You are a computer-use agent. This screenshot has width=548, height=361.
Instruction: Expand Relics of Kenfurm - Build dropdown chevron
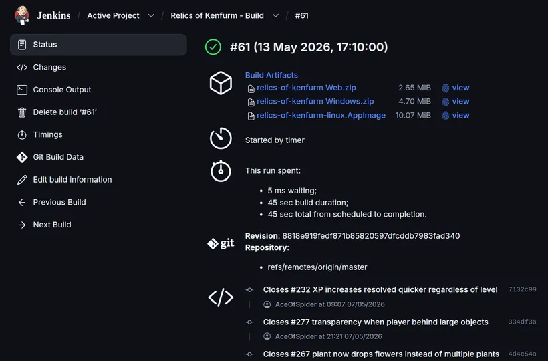[x=275, y=16]
